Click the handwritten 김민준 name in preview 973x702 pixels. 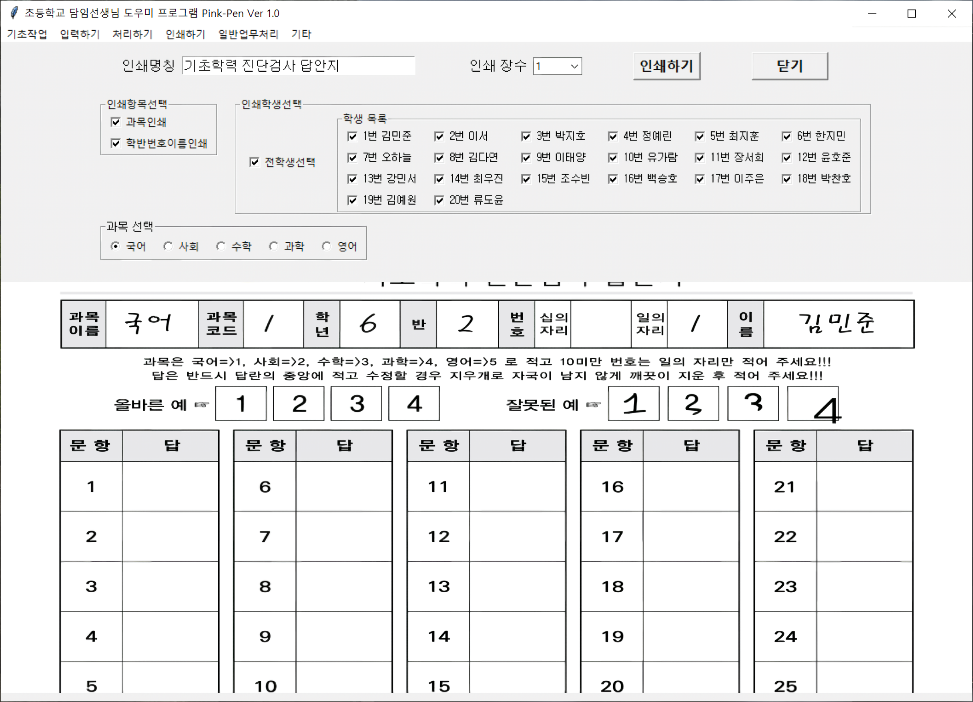[x=836, y=323]
